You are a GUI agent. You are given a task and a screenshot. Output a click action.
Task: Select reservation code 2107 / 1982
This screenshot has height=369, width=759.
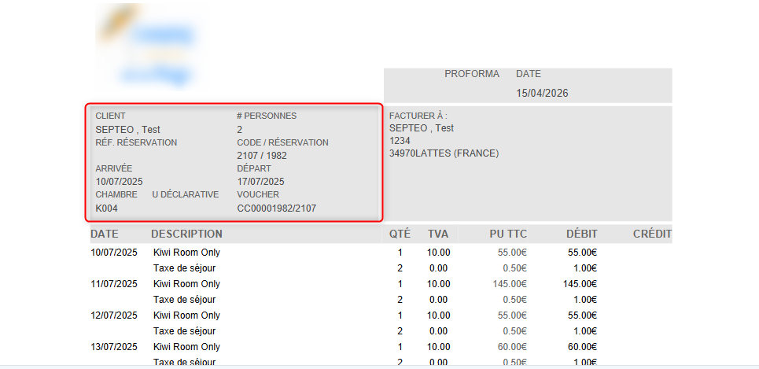262,156
